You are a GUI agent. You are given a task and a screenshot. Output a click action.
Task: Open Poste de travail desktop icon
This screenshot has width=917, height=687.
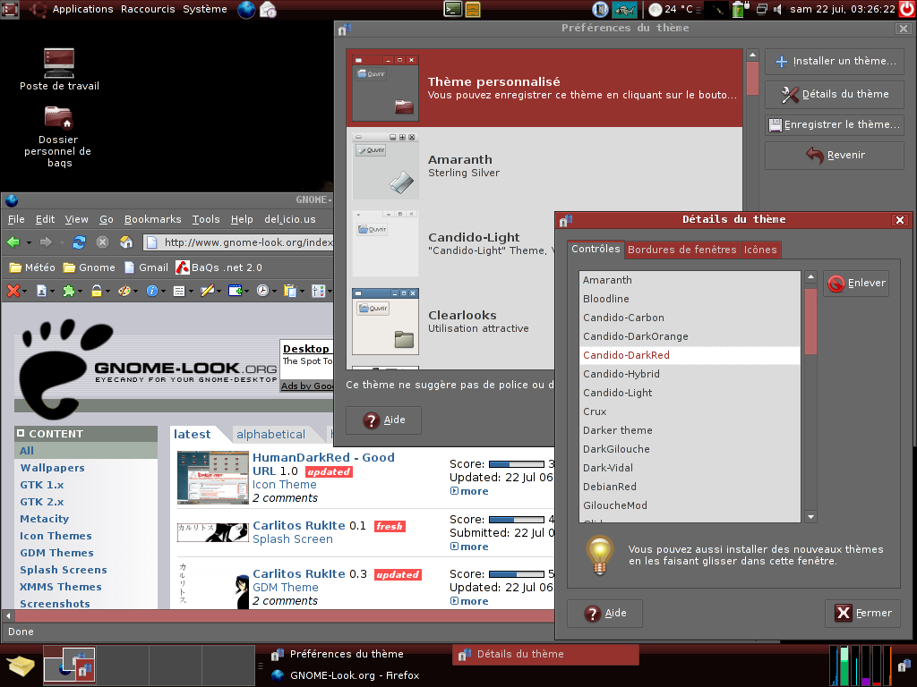point(59,70)
